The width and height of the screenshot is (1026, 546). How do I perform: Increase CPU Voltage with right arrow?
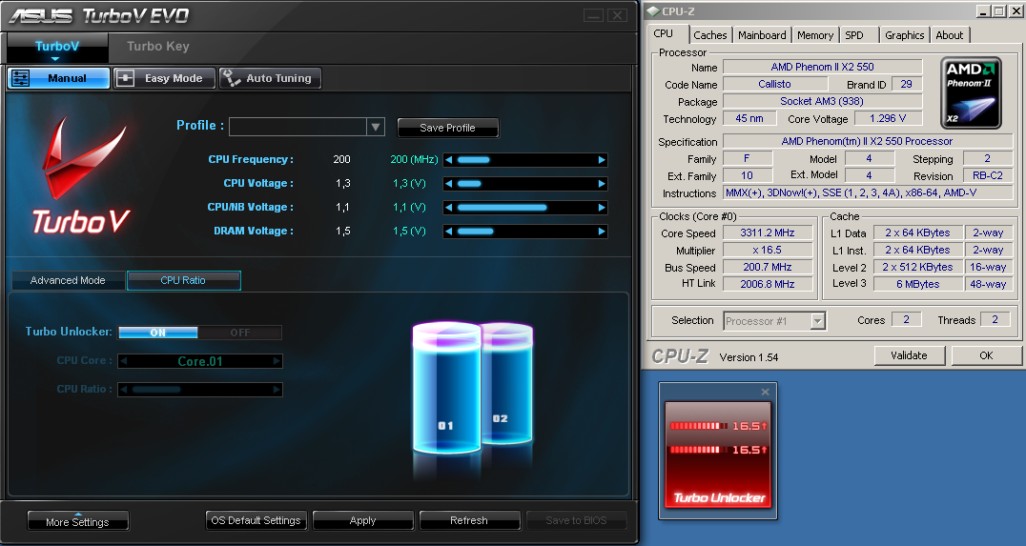pyautogui.click(x=602, y=184)
